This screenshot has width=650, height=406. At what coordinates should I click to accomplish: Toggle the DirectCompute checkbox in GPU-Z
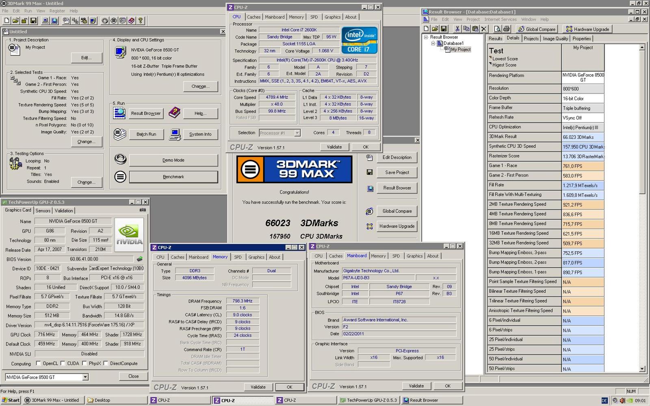[x=106, y=363]
